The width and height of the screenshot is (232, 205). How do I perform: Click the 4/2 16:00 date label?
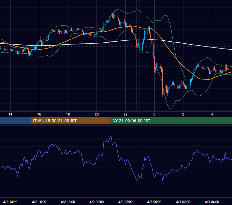point(39,202)
